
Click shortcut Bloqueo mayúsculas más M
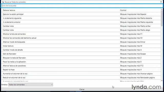(131, 46)
